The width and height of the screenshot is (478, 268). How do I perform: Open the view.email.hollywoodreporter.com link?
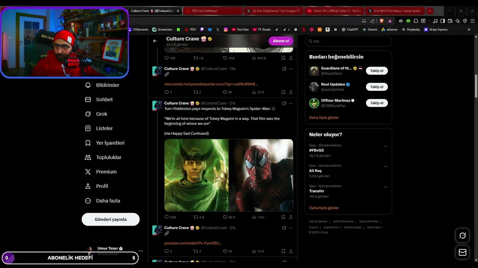tap(211, 84)
